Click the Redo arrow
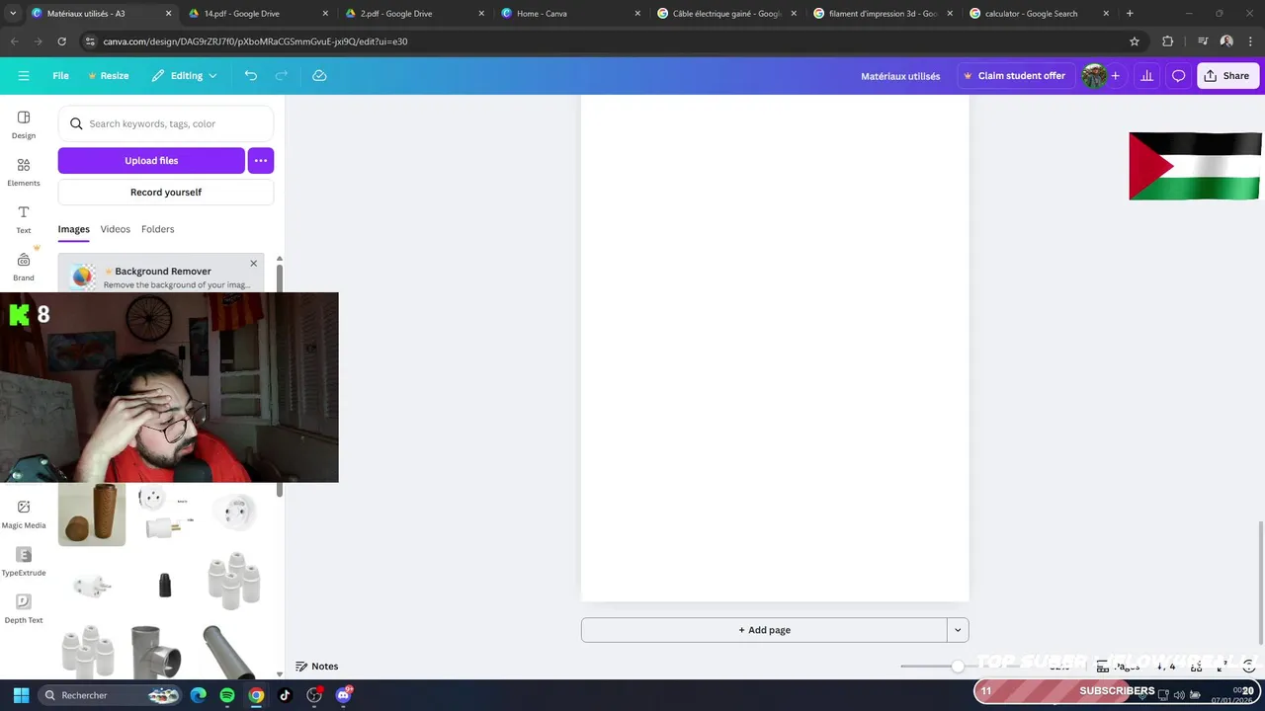 [282, 76]
